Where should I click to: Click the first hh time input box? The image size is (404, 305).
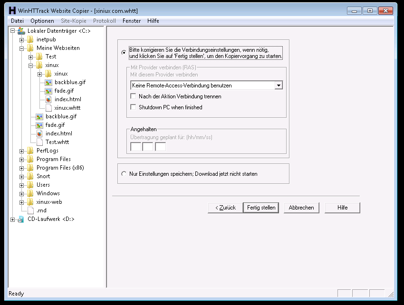pos(135,147)
